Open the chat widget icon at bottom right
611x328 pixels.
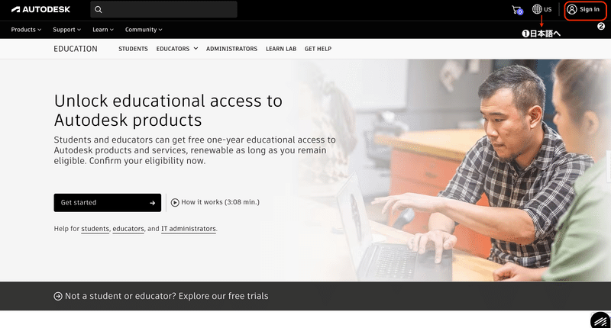[x=600, y=320]
